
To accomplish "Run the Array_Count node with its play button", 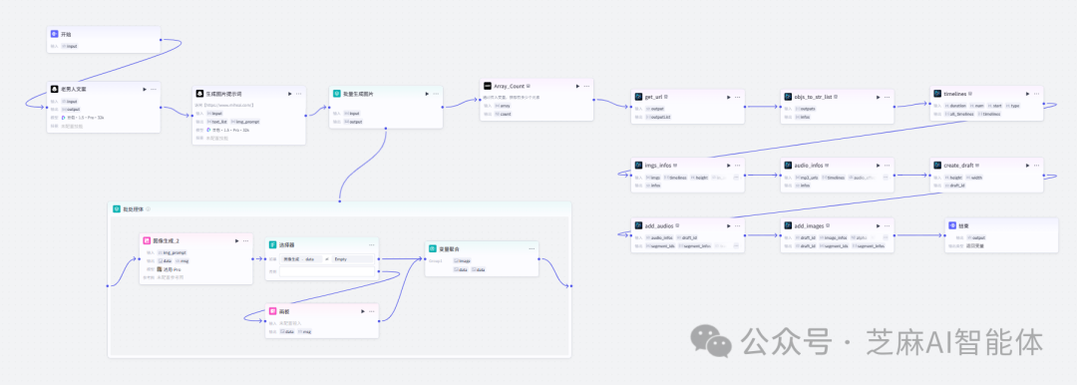I will tap(577, 86).
